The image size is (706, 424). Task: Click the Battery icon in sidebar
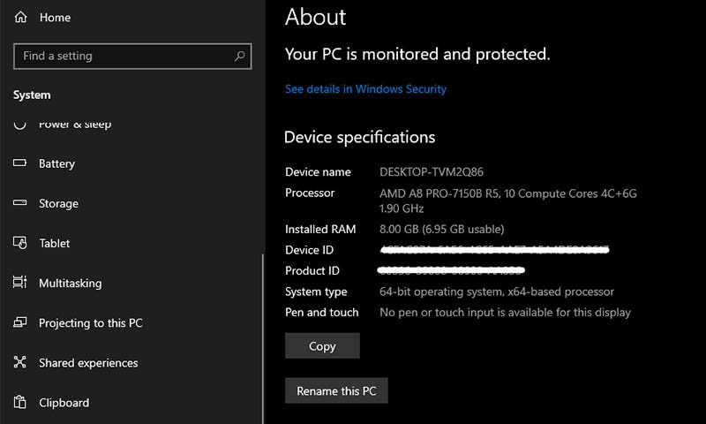click(x=20, y=163)
